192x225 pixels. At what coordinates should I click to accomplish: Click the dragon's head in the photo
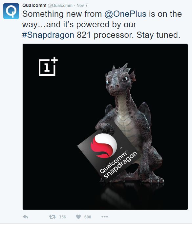point(119,80)
